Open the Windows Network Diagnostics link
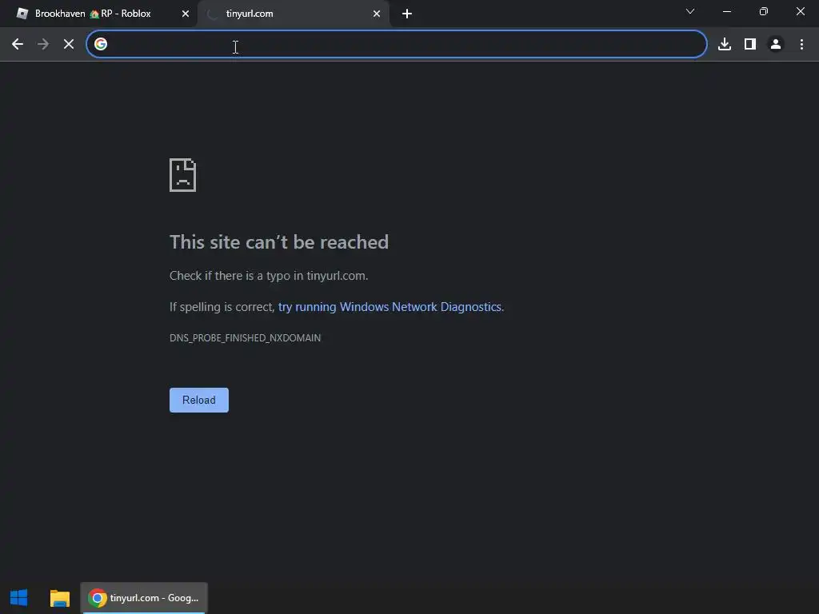Image resolution: width=819 pixels, height=614 pixels. coord(390,307)
